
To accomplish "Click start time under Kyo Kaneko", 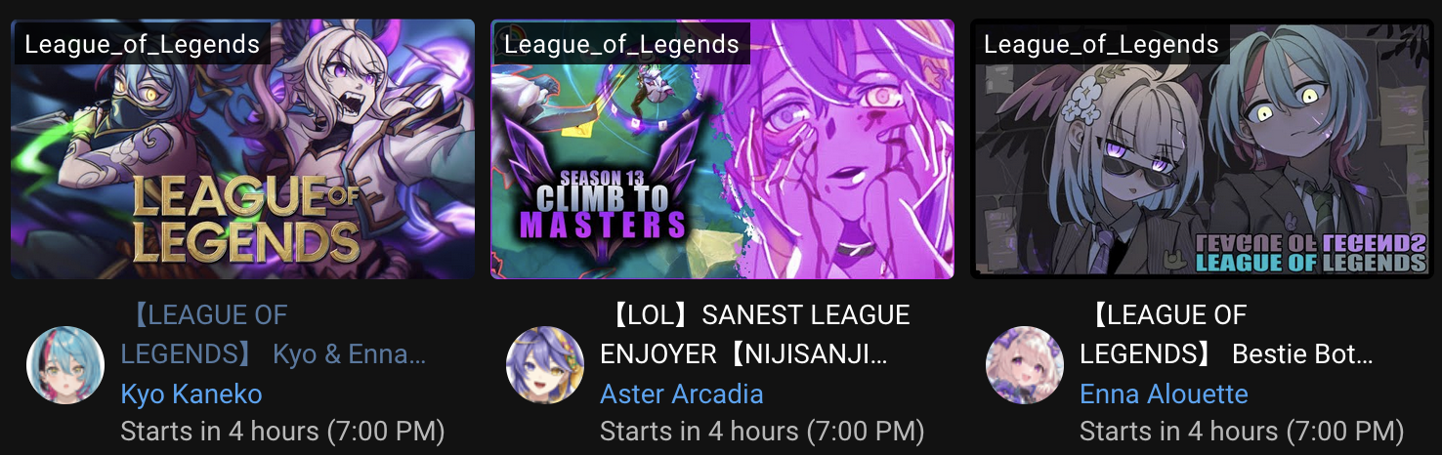I will click(282, 431).
